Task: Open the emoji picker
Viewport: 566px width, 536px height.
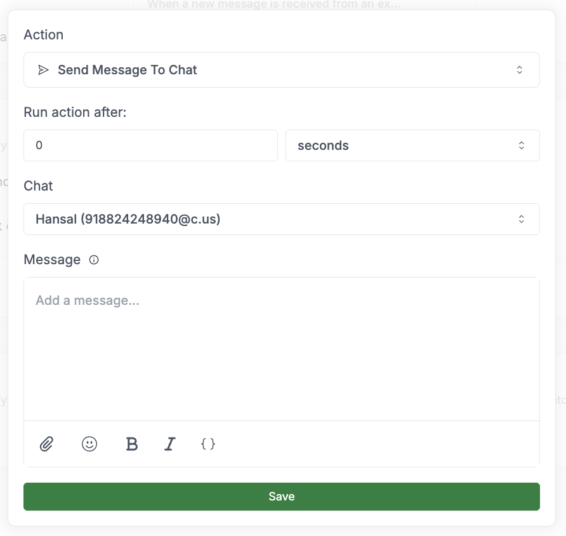Action: 89,444
